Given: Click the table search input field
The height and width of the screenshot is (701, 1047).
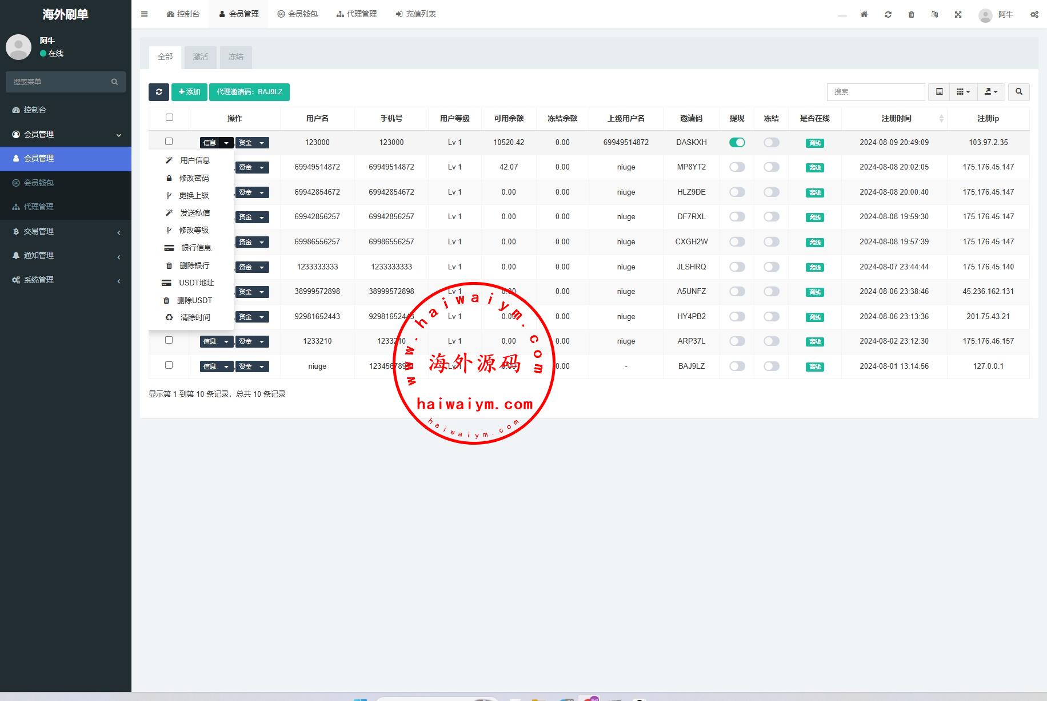Looking at the screenshot, I should coord(876,92).
